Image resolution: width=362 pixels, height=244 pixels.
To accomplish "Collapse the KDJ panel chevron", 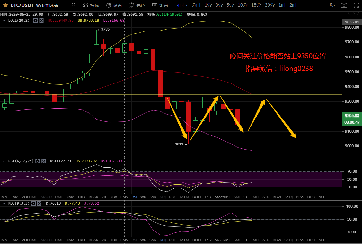I will click(x=4, y=203).
